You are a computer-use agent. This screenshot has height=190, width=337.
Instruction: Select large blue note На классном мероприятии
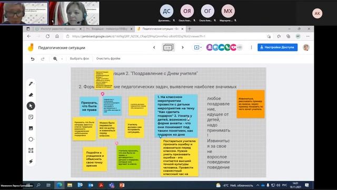(176, 116)
